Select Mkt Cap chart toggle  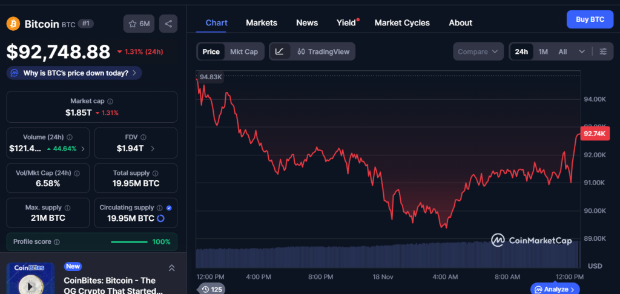244,51
